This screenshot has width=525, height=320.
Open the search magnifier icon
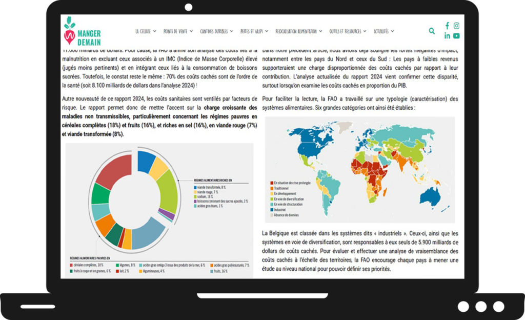pyautogui.click(x=432, y=31)
